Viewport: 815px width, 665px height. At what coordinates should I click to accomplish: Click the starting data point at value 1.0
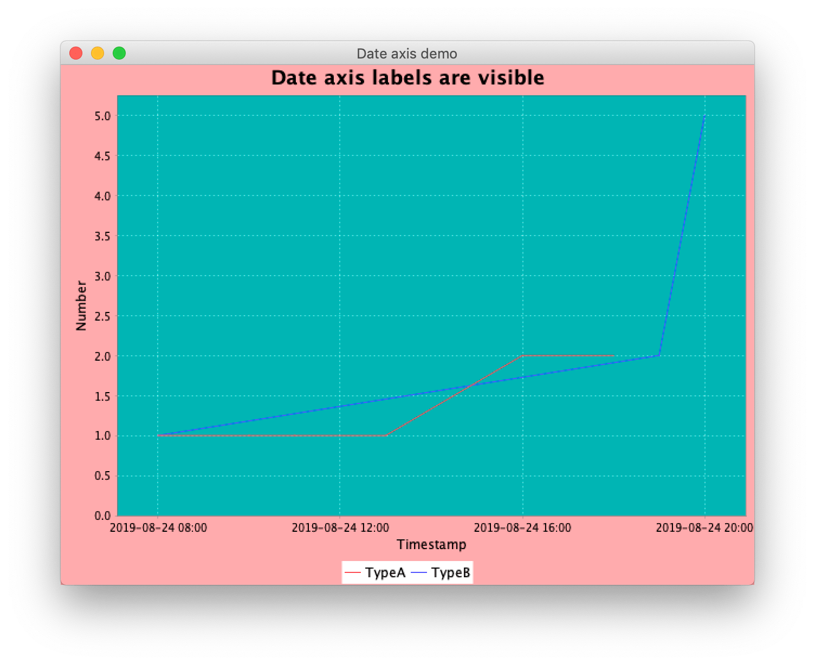coord(158,435)
